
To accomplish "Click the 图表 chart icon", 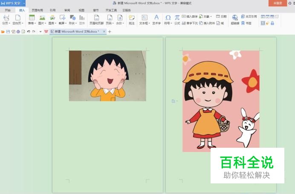I will pyautogui.click(x=82, y=17).
